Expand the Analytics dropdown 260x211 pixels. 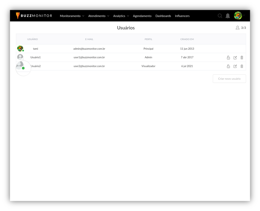[121, 16]
